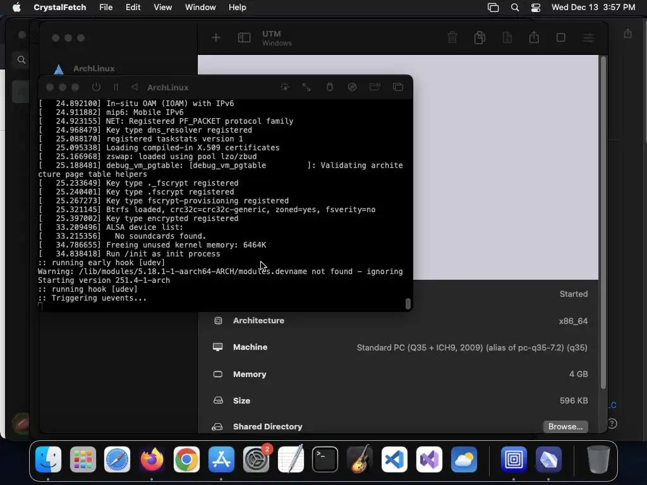The height and width of the screenshot is (485, 647).
Task: Click the power icon in ArchLinux window
Action: (x=96, y=87)
